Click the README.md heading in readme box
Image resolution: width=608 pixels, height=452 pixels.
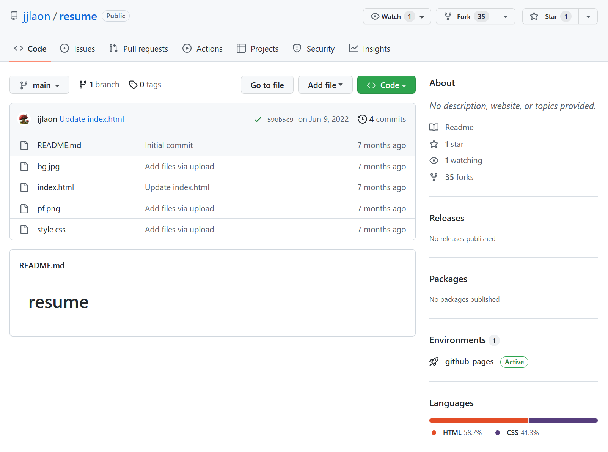coord(42,266)
